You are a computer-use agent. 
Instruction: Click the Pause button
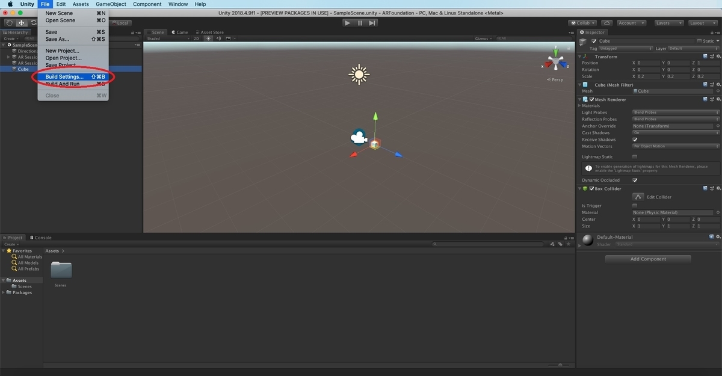pos(360,23)
